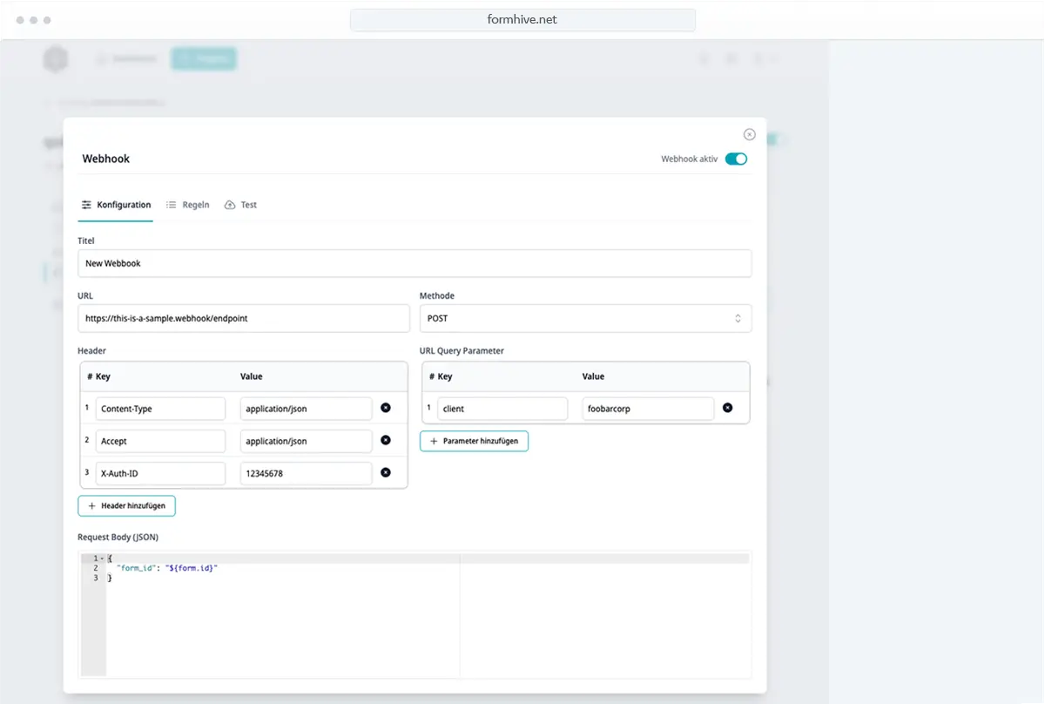The height and width of the screenshot is (704, 1045).
Task: Click the Titel field containing New Webbook
Action: pyautogui.click(x=415, y=263)
